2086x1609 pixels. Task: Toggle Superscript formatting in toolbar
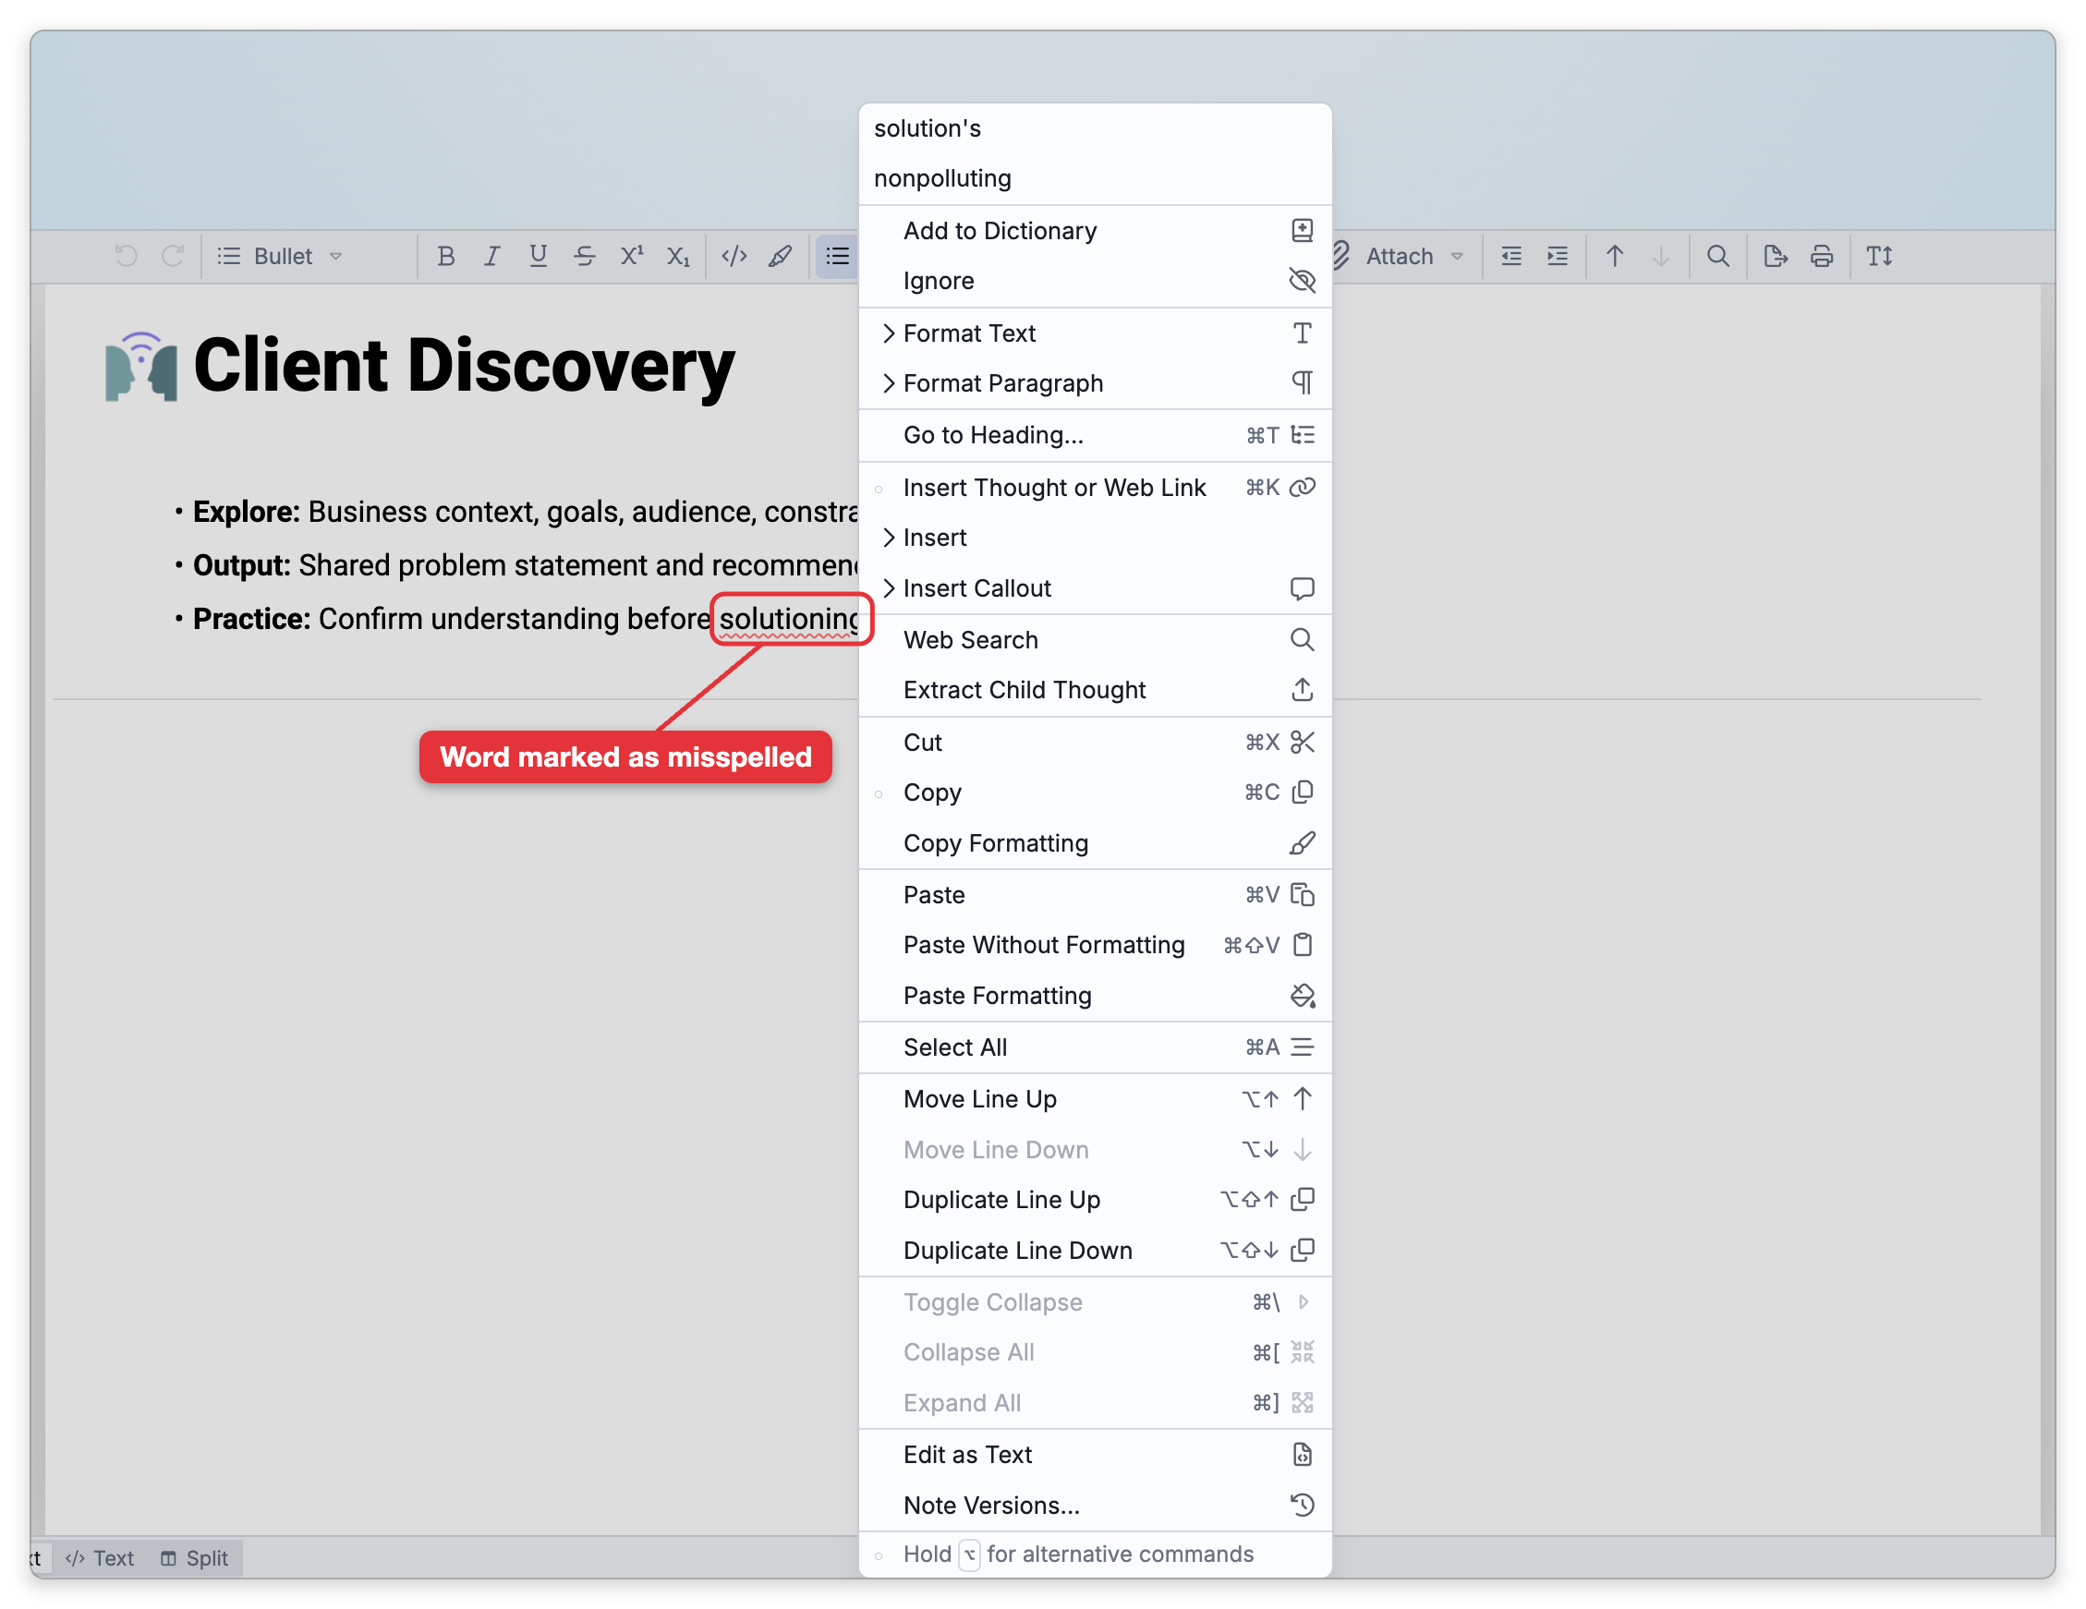click(x=631, y=256)
